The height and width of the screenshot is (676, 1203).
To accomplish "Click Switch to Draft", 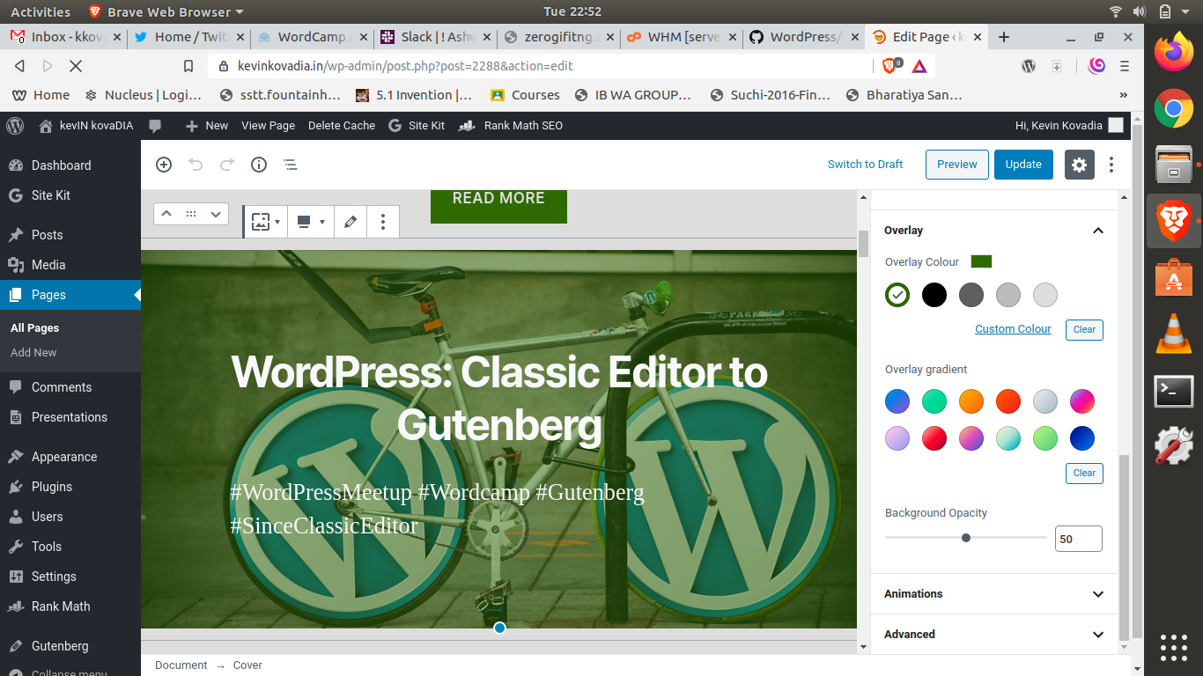I will (x=866, y=165).
